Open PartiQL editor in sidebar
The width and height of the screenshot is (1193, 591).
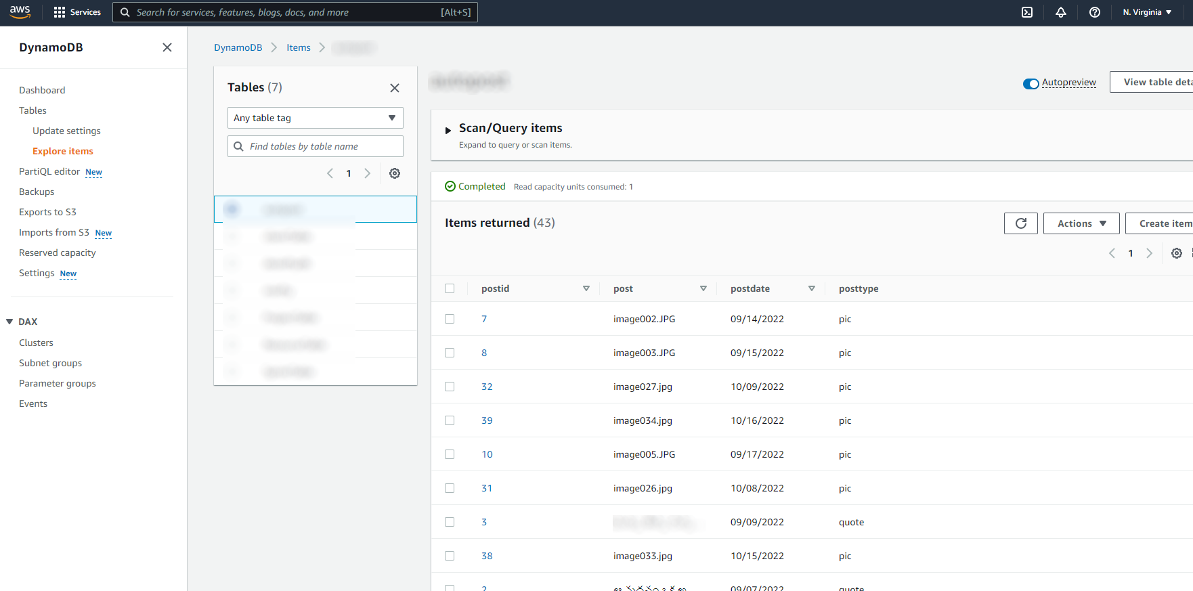(x=49, y=171)
